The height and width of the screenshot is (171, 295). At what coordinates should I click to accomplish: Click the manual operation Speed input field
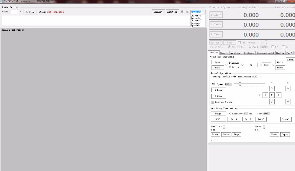(229, 84)
